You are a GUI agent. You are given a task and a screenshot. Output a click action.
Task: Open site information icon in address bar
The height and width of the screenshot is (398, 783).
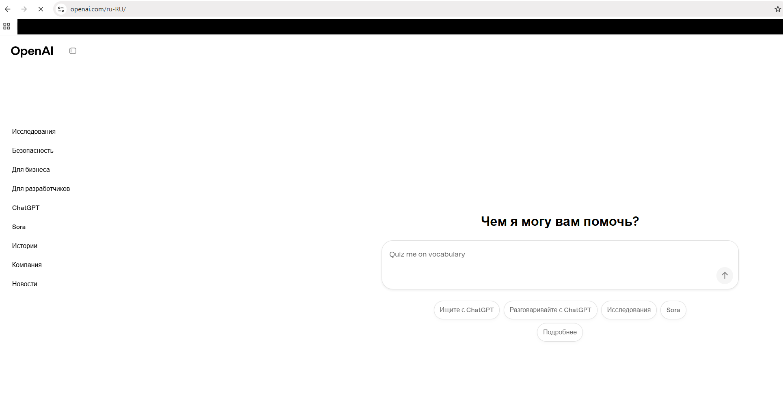click(x=61, y=9)
